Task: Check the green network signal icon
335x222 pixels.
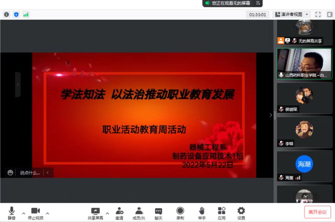Action: [x=26, y=14]
